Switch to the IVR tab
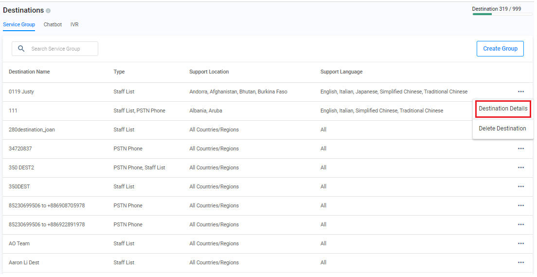The image size is (537, 277). [x=74, y=24]
